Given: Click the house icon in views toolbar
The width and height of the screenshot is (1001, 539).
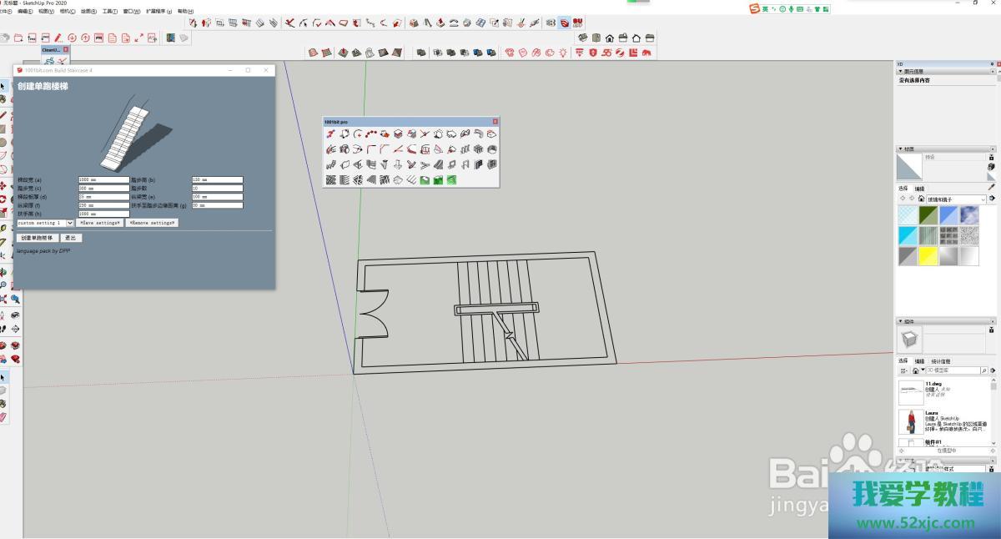Looking at the screenshot, I should [x=610, y=38].
